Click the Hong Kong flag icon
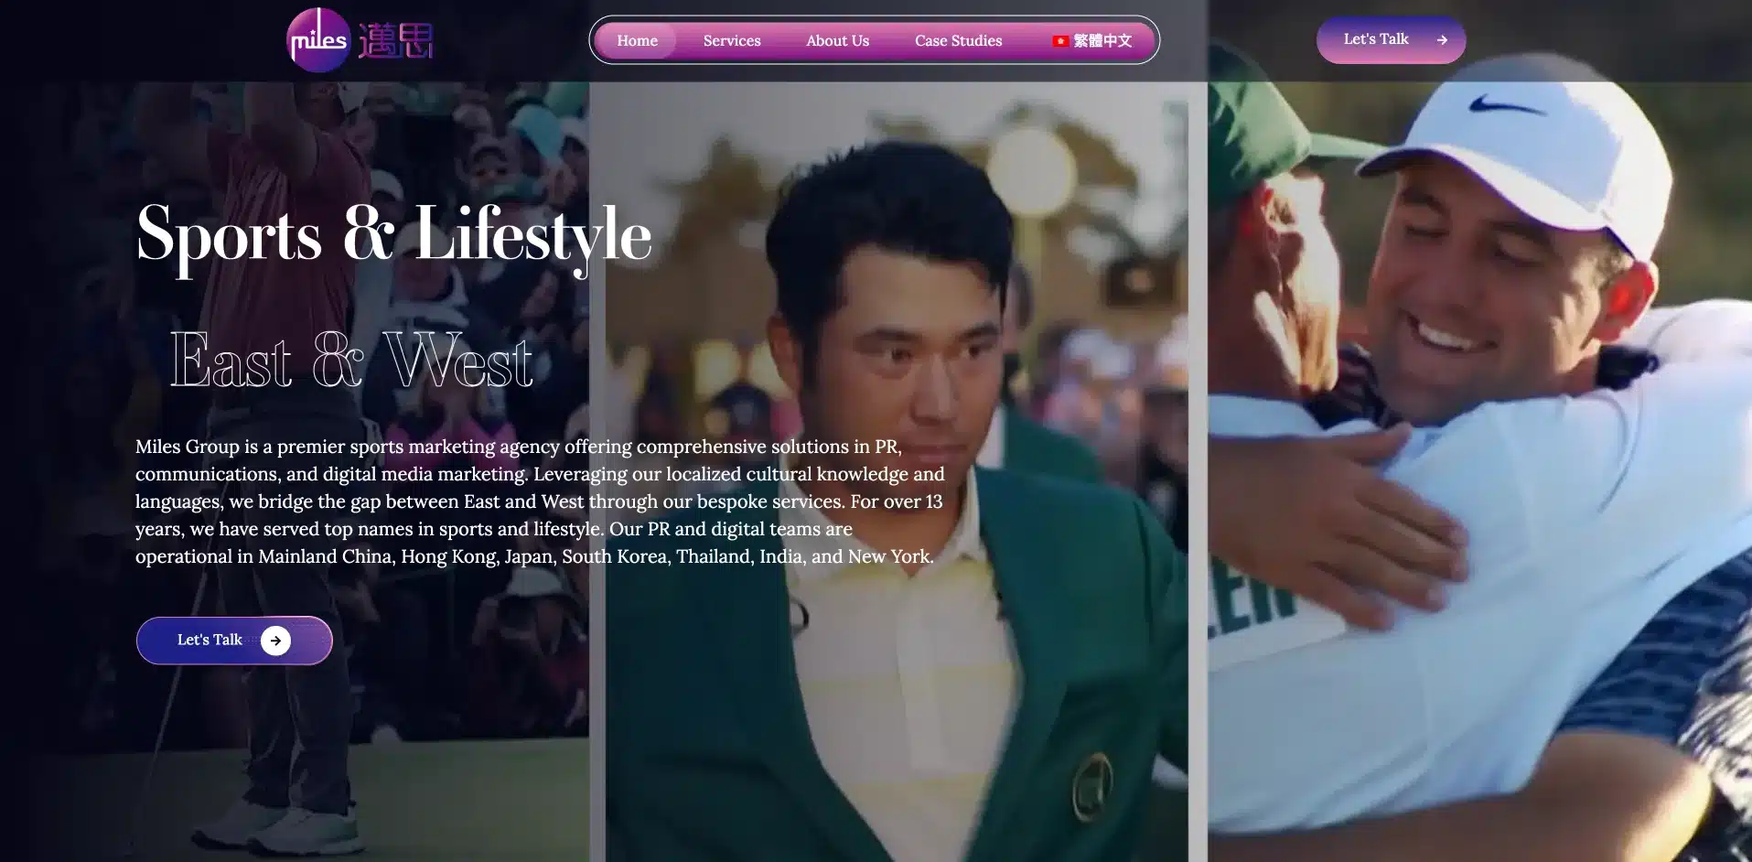The height and width of the screenshot is (862, 1752). 1060,41
